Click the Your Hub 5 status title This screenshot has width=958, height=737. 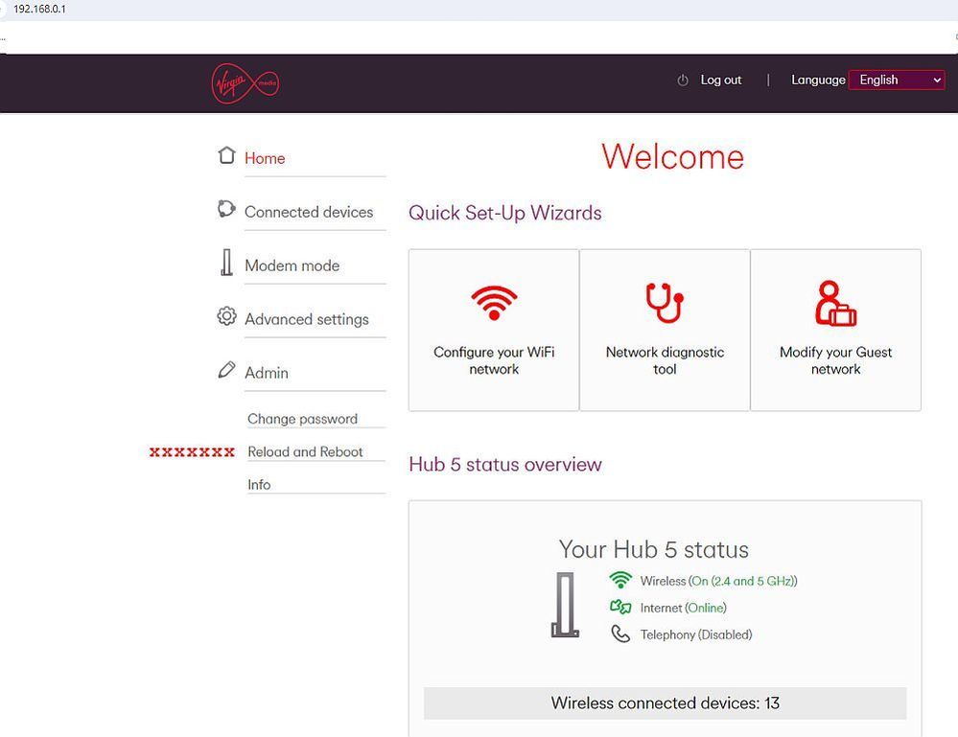[x=653, y=549]
